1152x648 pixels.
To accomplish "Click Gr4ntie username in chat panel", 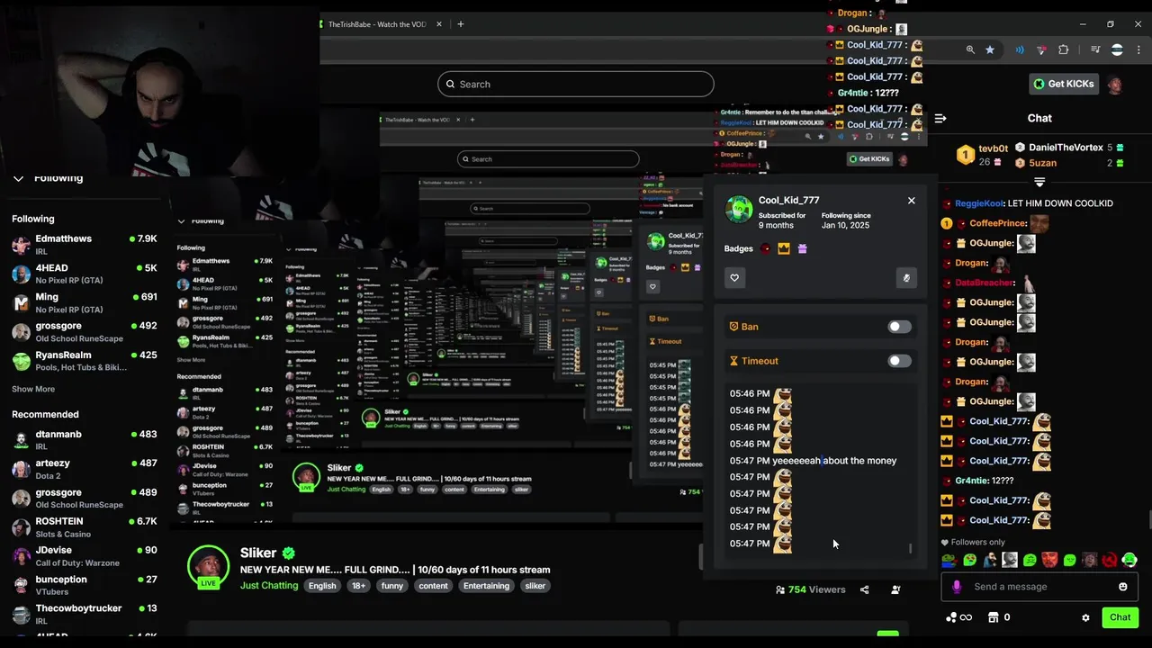I will coord(970,481).
